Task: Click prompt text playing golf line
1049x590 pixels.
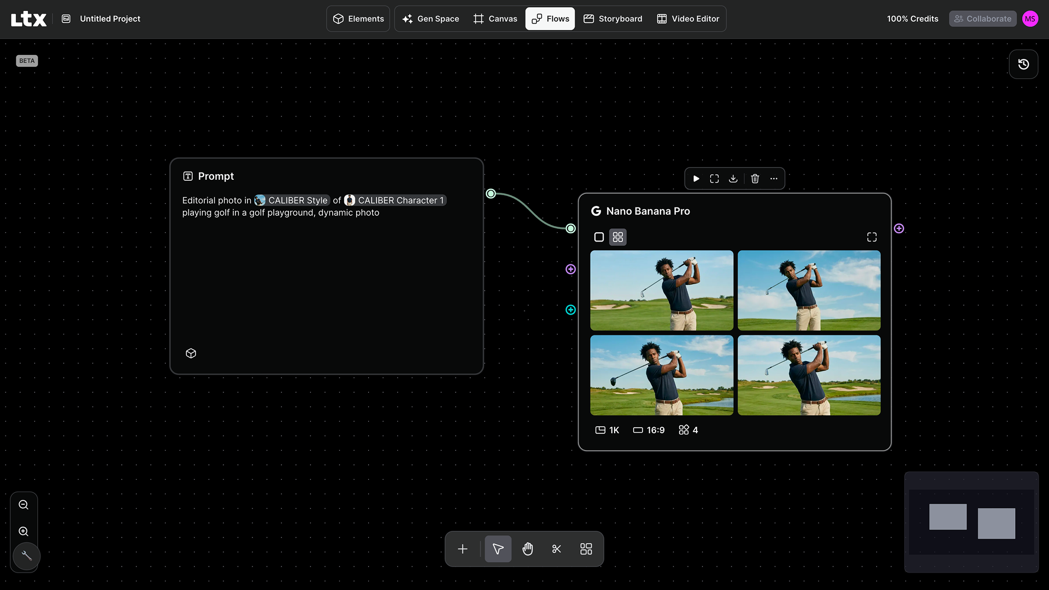Action: pos(280,213)
